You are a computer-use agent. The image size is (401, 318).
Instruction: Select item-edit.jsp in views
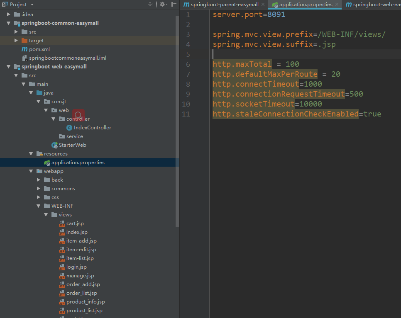(81, 250)
